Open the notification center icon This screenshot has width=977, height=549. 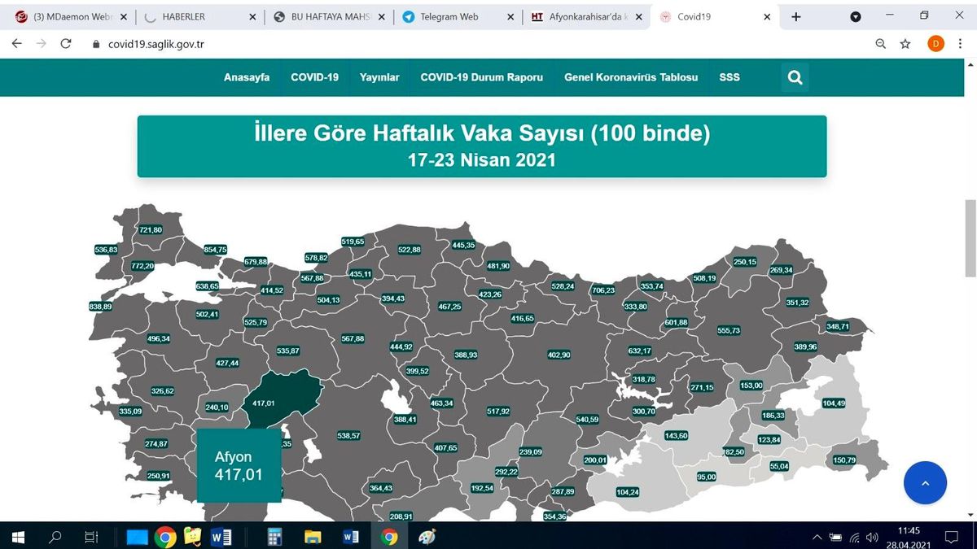coord(951,537)
